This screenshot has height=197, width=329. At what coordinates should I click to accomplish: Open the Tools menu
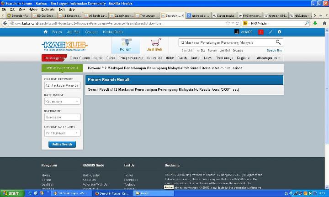(x=62, y=10)
